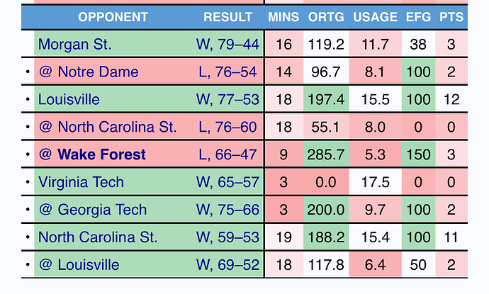Click the PTS column header
The height and width of the screenshot is (294, 489).
coord(451,17)
